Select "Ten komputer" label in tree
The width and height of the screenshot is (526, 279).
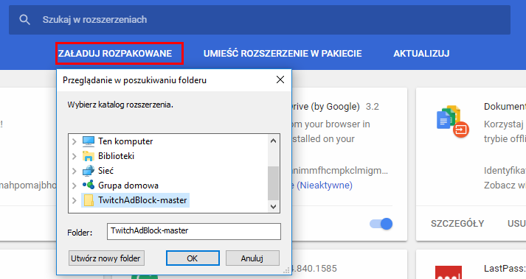click(x=125, y=141)
